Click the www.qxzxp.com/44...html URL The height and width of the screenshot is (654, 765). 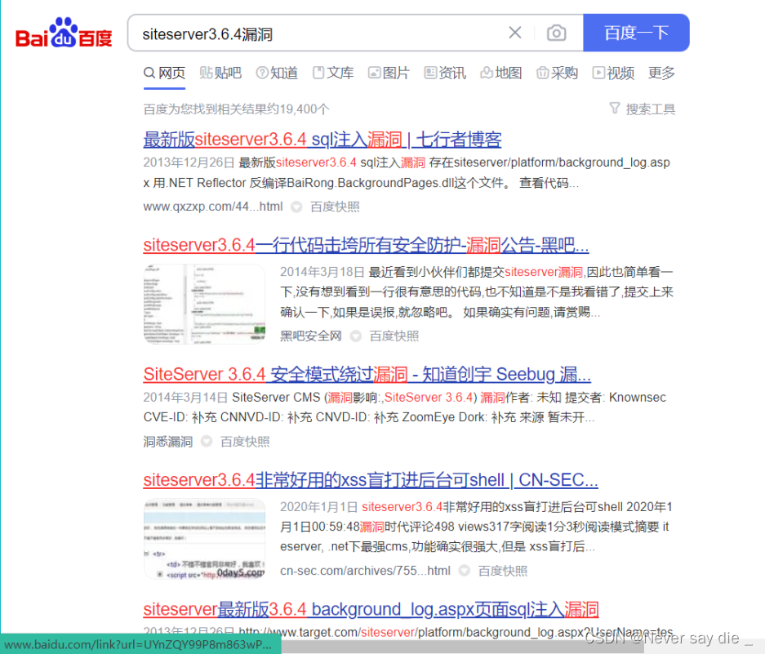(x=213, y=207)
